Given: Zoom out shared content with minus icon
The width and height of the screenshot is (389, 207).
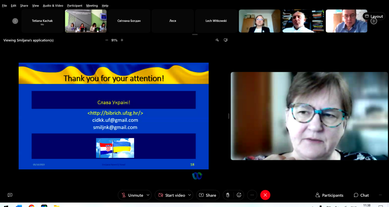Looking at the screenshot, I should 107,40.
